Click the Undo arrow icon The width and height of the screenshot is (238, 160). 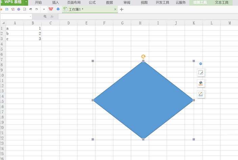pyautogui.click(x=31, y=9)
